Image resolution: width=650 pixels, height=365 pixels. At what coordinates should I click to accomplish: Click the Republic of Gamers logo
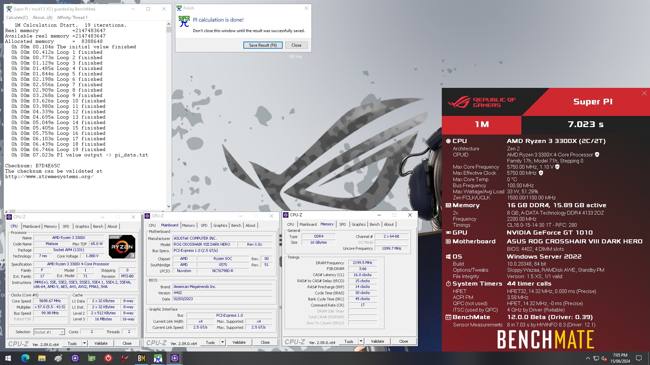[481, 102]
